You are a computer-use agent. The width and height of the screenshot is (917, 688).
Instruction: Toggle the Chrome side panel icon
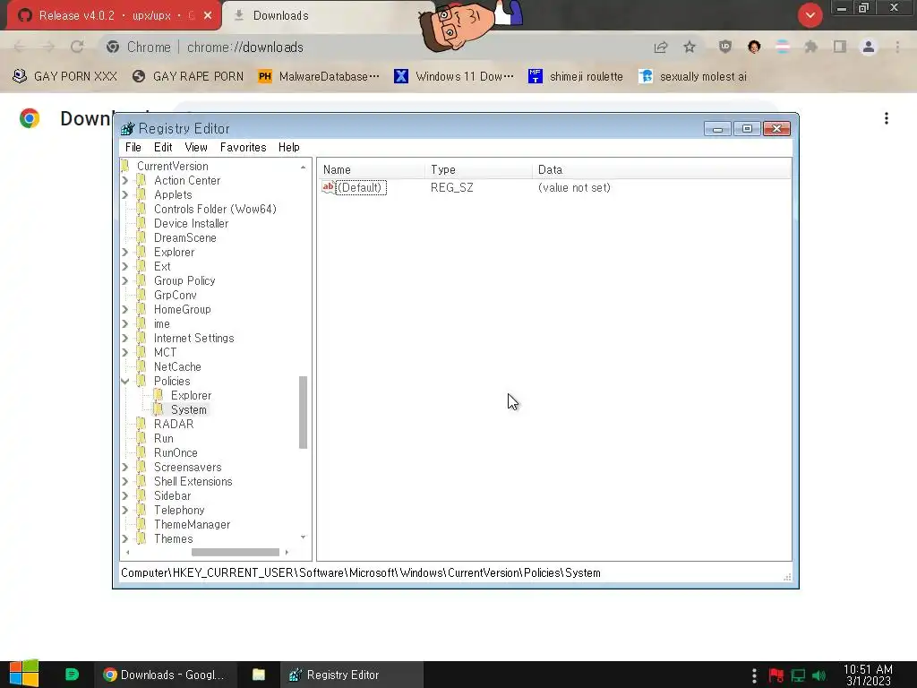[840, 47]
